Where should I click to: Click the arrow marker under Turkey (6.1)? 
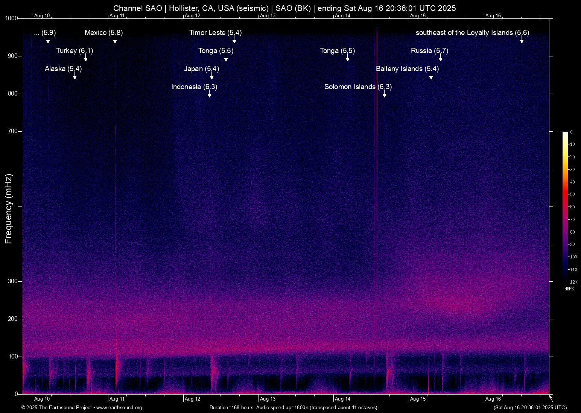(x=86, y=58)
